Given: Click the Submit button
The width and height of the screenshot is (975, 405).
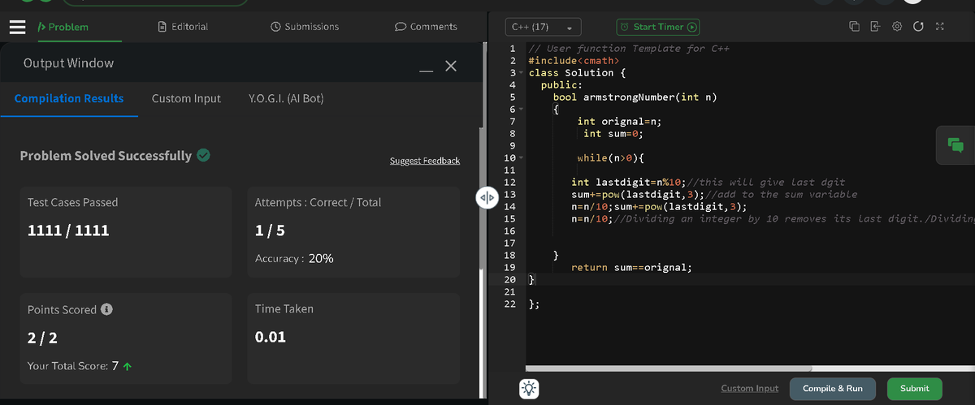Looking at the screenshot, I should tap(914, 388).
